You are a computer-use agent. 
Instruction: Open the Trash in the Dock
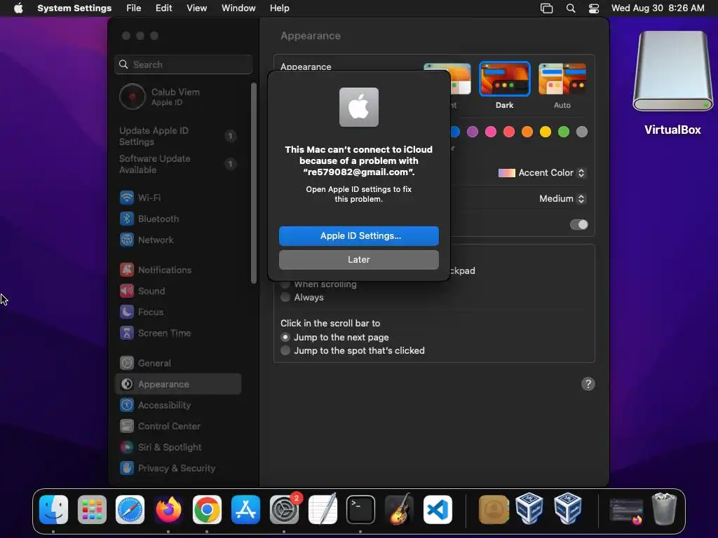point(664,509)
